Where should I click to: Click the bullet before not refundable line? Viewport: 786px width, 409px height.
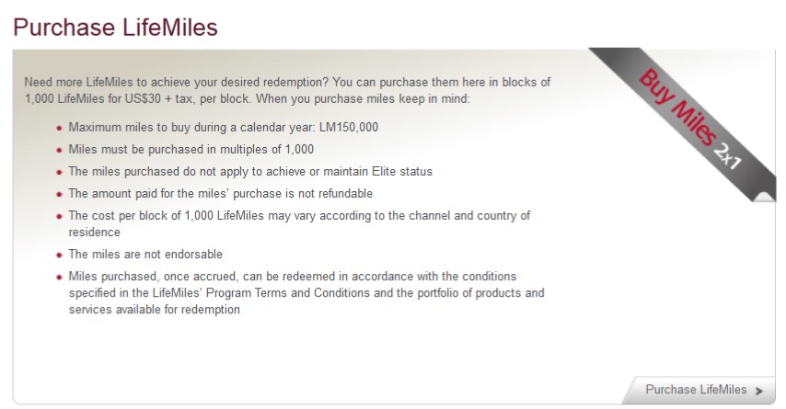(x=60, y=194)
